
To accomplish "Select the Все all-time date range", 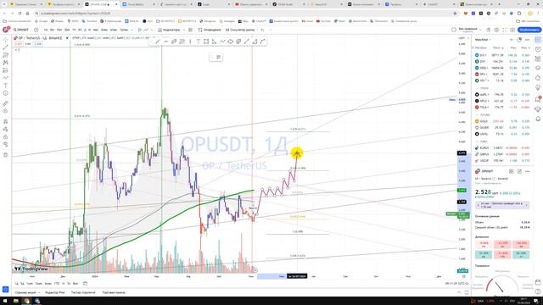I will (x=76, y=284).
